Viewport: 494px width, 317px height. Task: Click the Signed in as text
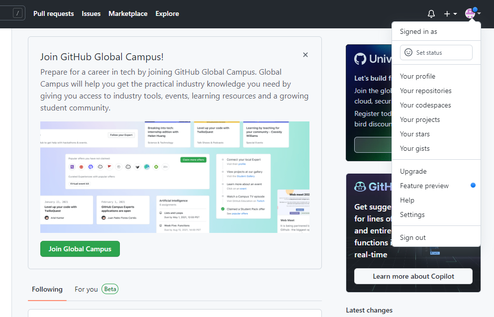(418, 31)
